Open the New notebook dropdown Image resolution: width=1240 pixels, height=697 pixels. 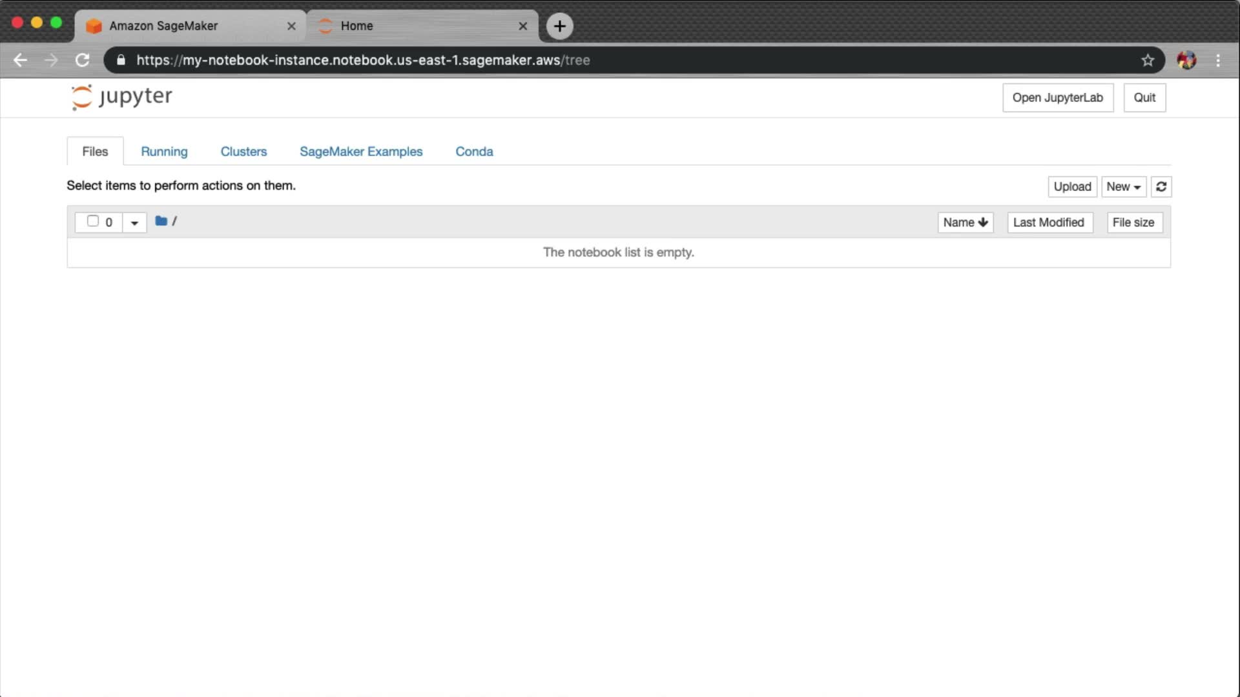[1123, 187]
